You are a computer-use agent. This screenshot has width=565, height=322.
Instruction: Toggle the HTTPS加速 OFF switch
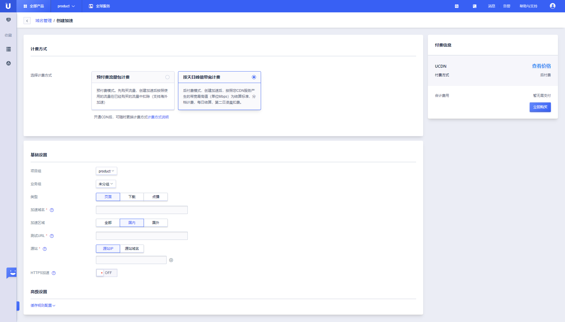click(107, 273)
